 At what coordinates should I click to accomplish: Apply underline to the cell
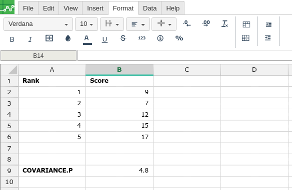click(104, 39)
